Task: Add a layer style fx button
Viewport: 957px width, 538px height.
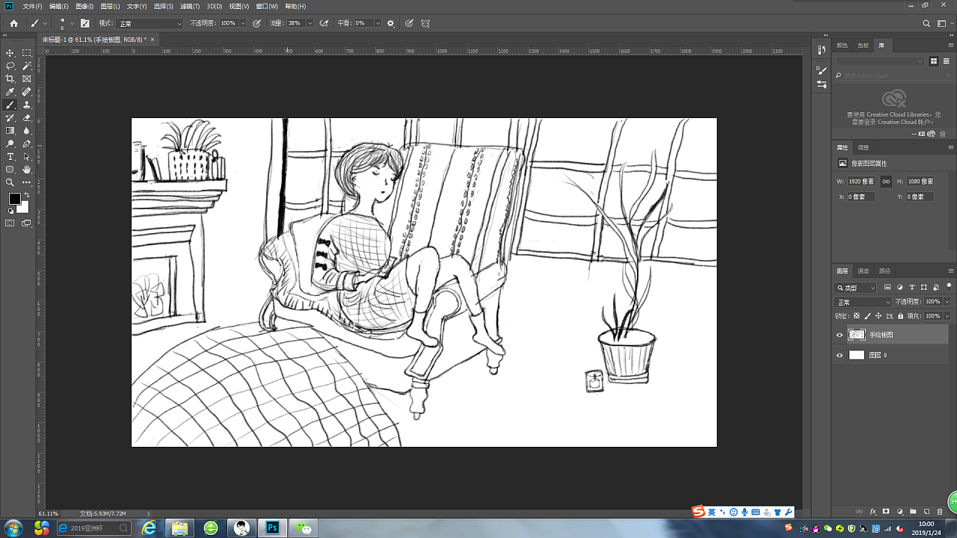Action: pyautogui.click(x=873, y=512)
